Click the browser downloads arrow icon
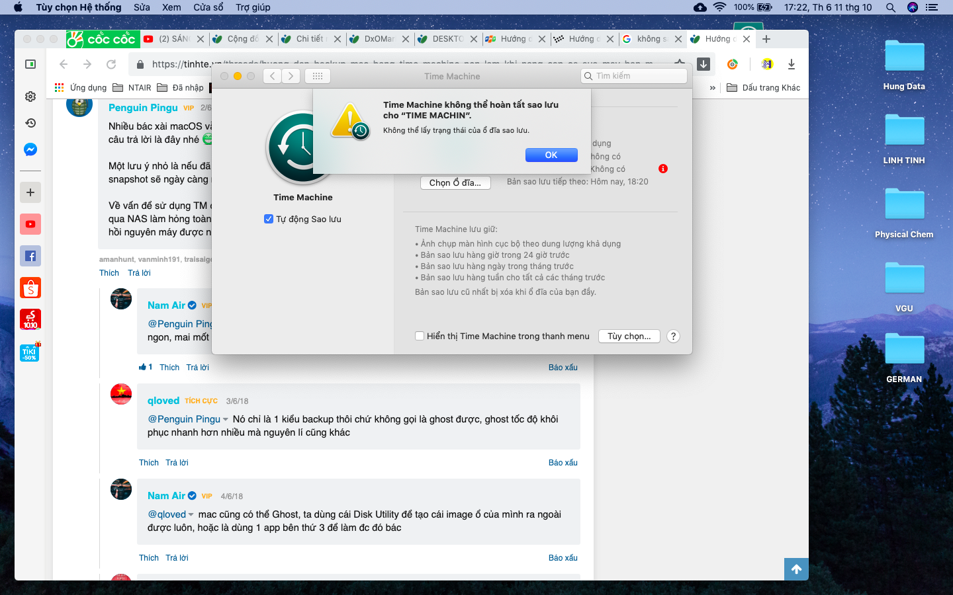953x595 pixels. pos(792,64)
